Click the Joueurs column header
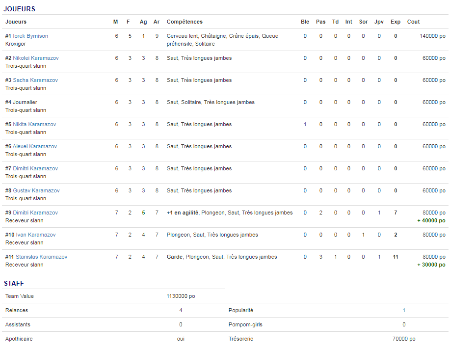This screenshot has height=347, width=449. point(16,22)
